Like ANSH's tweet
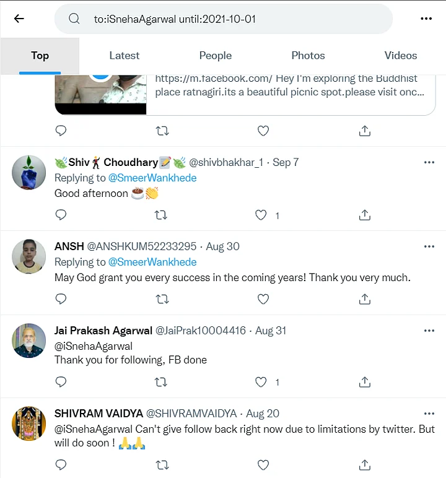 coord(263,299)
